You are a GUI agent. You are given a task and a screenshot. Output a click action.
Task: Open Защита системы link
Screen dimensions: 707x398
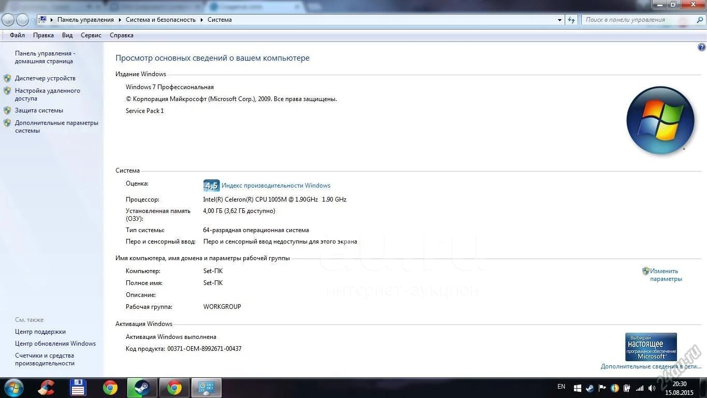(x=39, y=110)
